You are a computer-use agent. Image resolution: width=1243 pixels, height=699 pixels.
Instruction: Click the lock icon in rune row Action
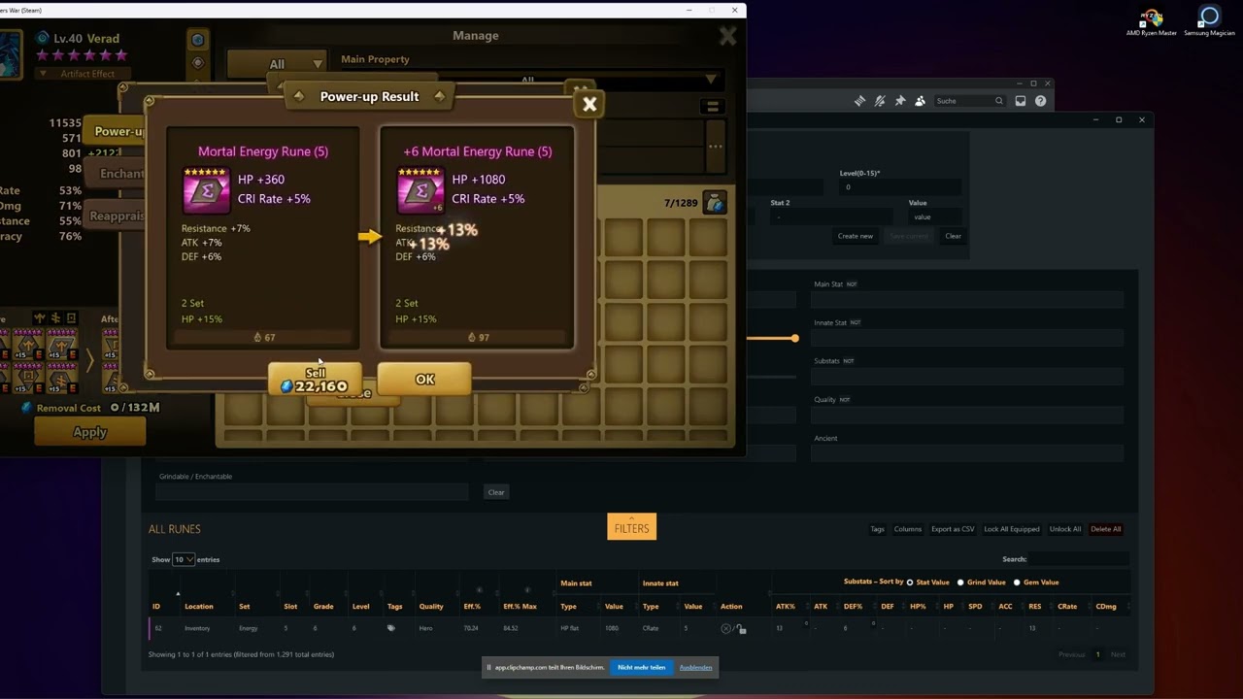[742, 629]
